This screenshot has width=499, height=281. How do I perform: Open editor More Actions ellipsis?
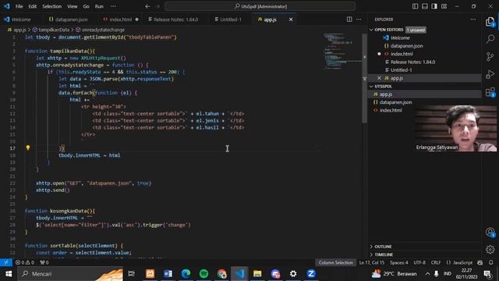tap(359, 20)
